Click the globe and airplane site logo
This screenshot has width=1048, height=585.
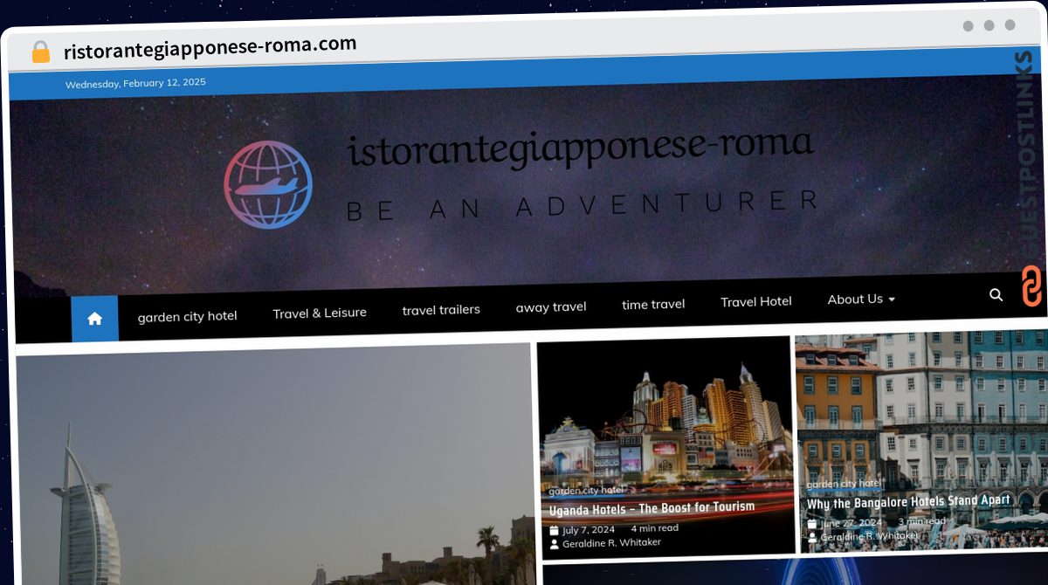(x=267, y=184)
